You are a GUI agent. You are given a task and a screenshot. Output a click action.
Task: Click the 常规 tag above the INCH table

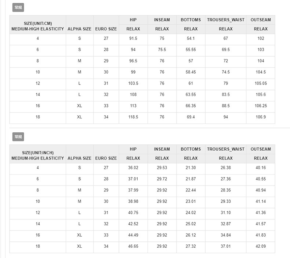tap(18, 137)
